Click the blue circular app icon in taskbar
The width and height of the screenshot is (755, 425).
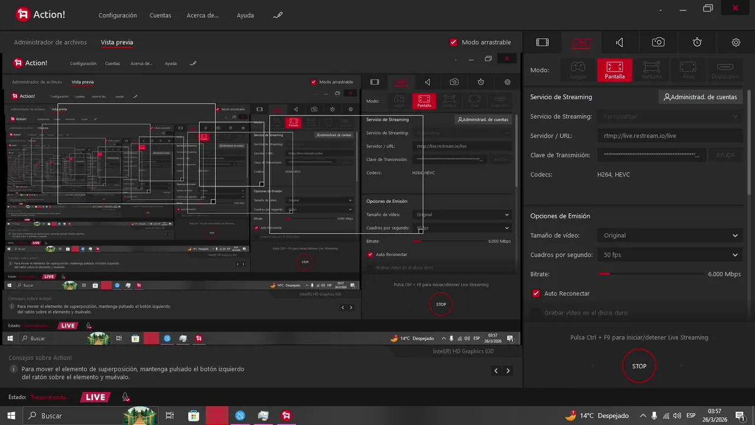pos(240,416)
